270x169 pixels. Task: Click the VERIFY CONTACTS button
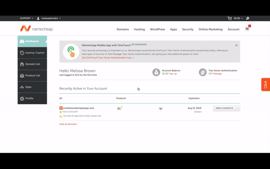point(224,108)
